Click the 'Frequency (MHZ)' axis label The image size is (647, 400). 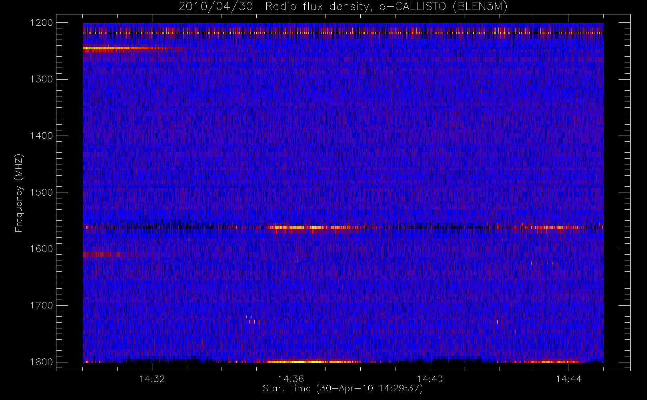(19, 192)
